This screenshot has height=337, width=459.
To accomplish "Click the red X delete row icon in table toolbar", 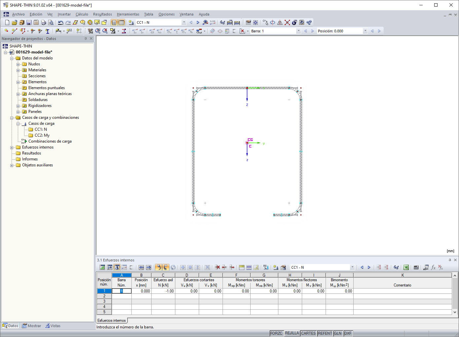I will (x=217, y=267).
